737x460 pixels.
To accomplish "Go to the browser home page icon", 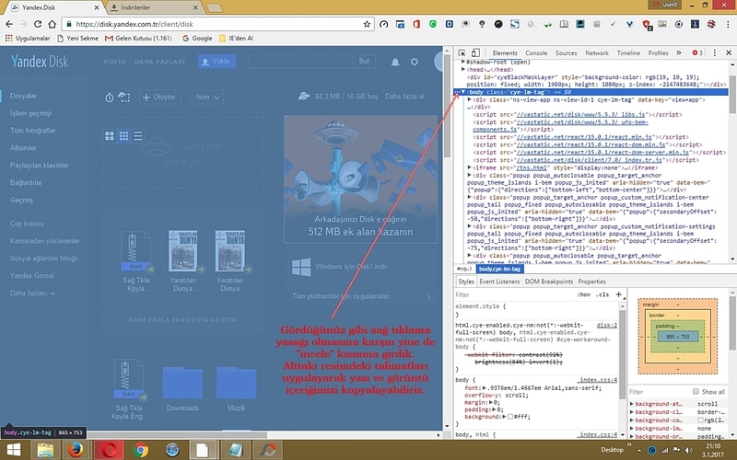I will click(53, 24).
